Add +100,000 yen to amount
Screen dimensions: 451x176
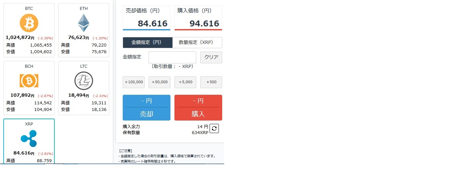point(134,82)
